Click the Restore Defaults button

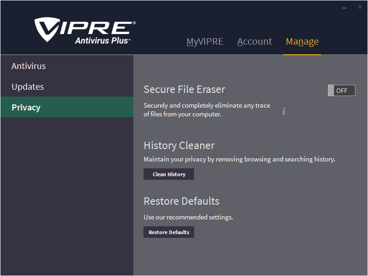(x=169, y=232)
